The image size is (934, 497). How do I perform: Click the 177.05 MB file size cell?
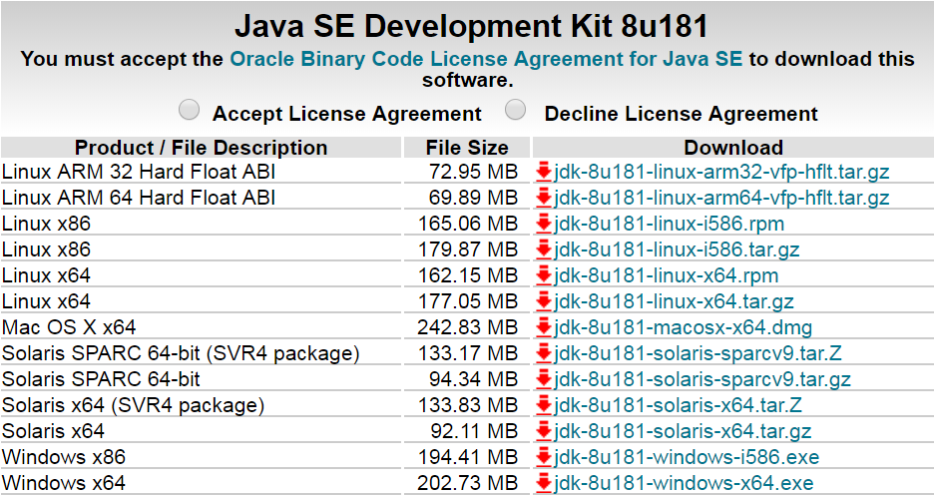click(468, 301)
